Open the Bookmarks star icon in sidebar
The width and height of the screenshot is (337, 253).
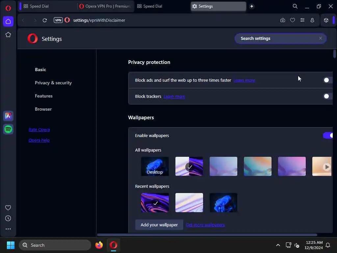8,35
